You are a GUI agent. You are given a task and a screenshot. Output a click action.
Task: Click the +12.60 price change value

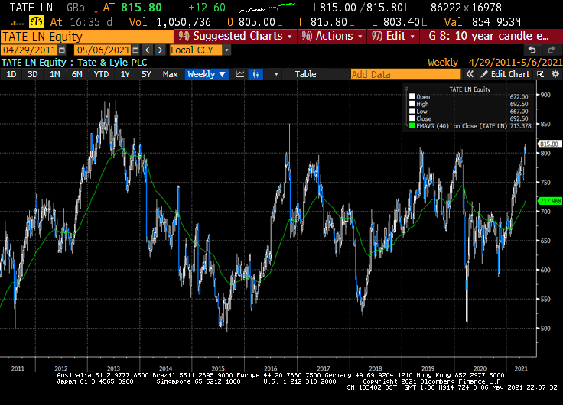(x=207, y=7)
